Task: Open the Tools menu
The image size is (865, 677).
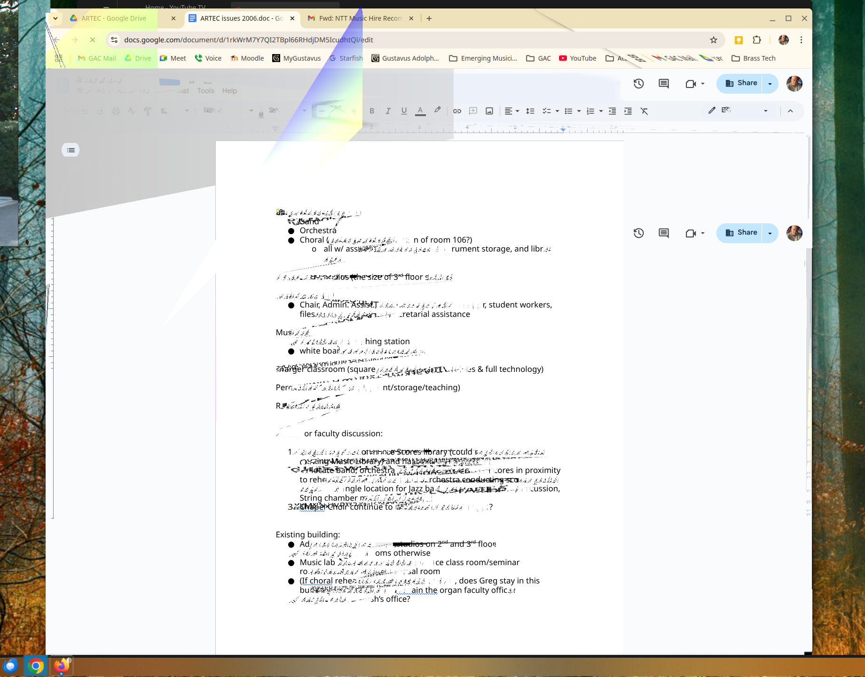Action: [x=205, y=91]
